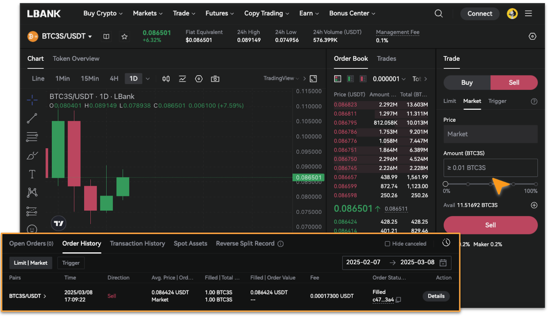Click the plus deposit icon near Avail
549x317 pixels.
(x=534, y=205)
